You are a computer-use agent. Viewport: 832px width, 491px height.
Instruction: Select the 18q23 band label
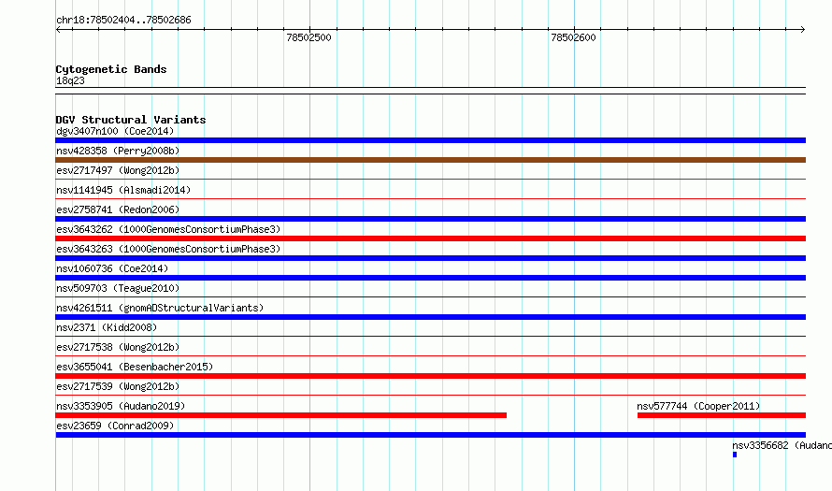click(70, 80)
